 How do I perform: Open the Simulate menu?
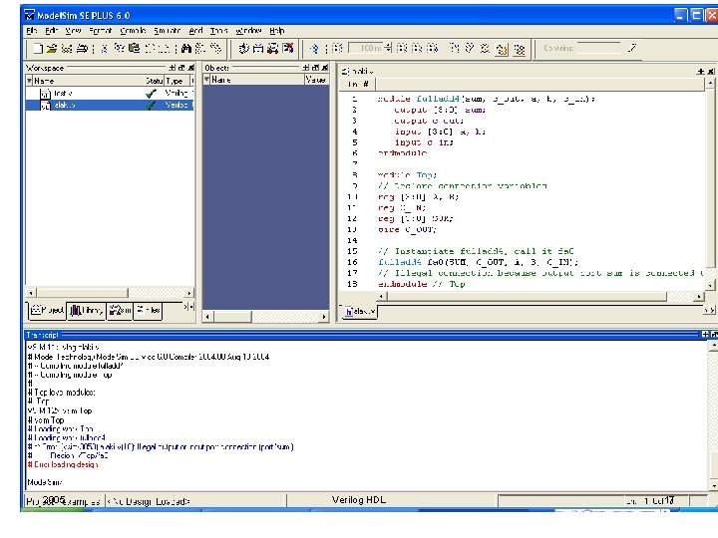[166, 31]
